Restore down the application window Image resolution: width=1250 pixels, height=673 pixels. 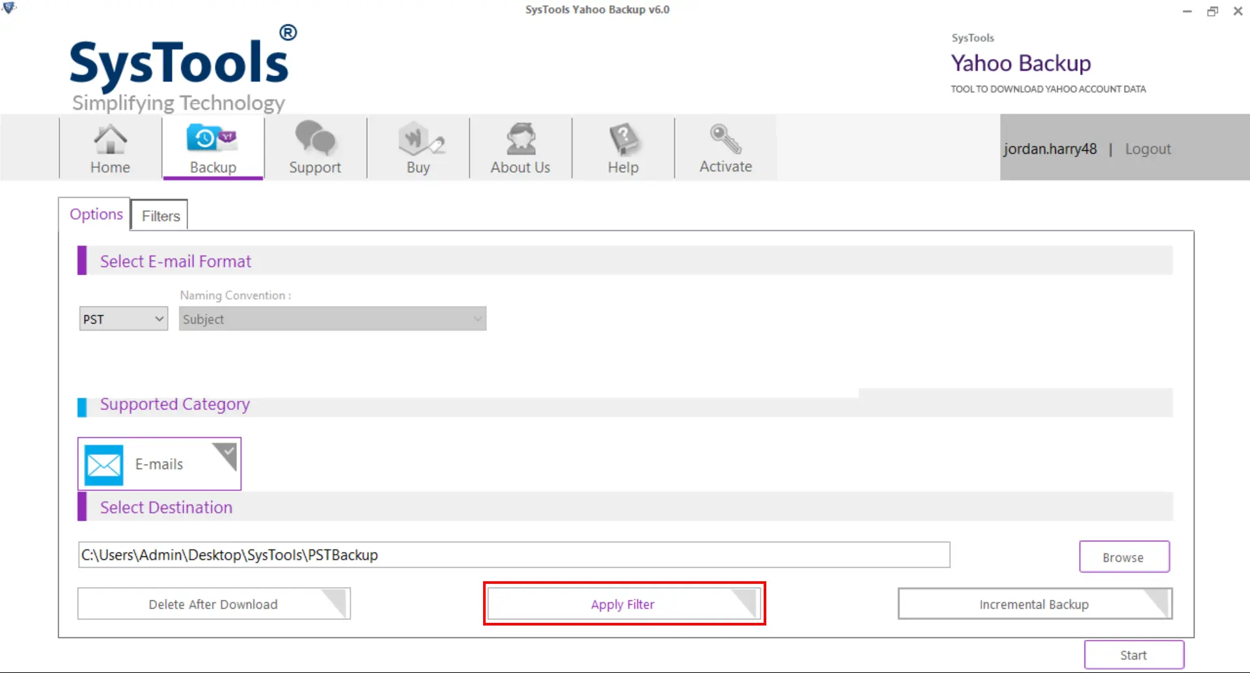click(x=1212, y=11)
